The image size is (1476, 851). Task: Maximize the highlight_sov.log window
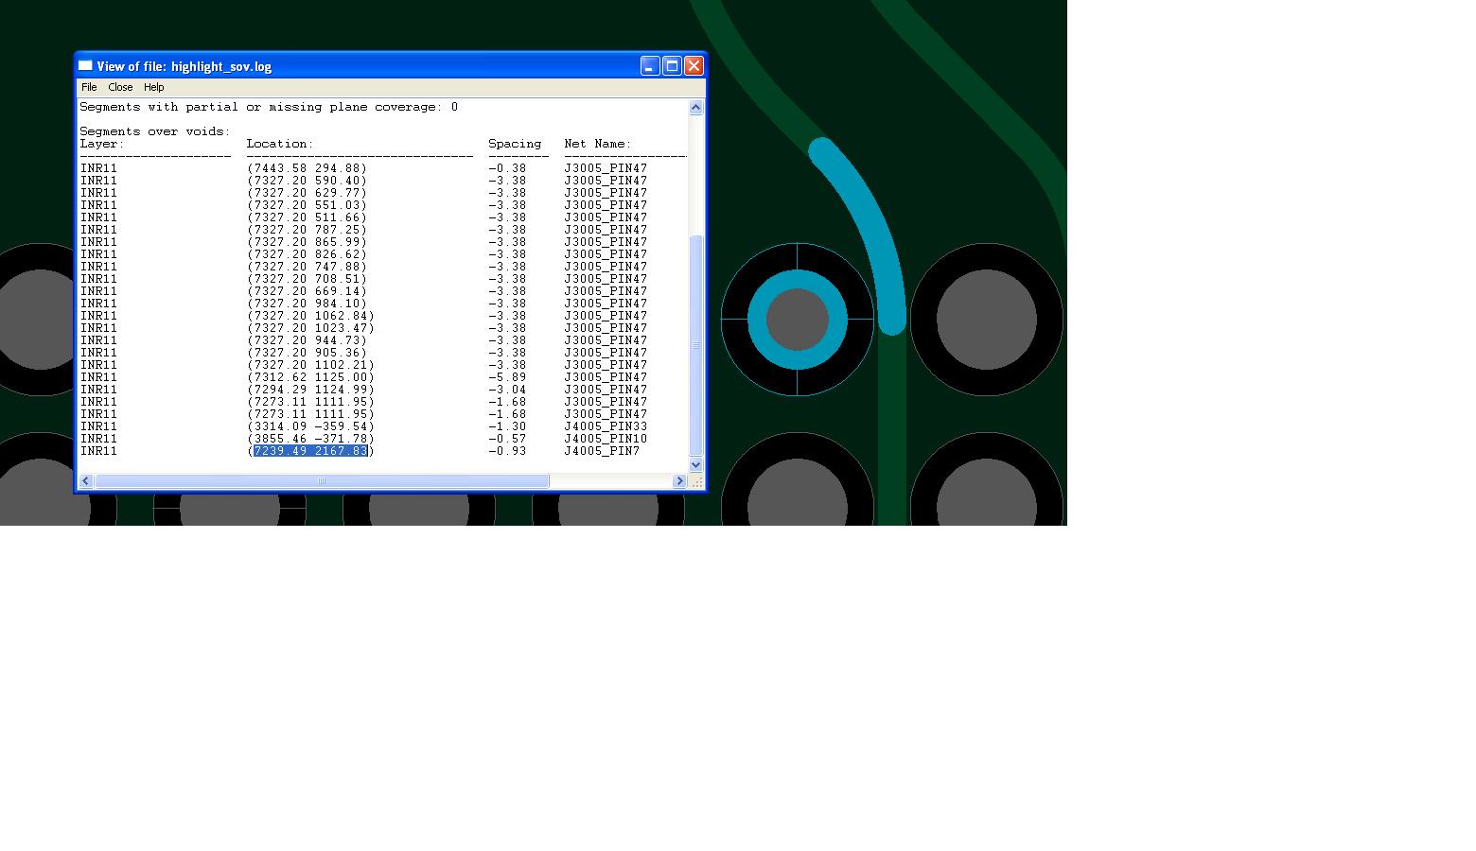pyautogui.click(x=672, y=66)
